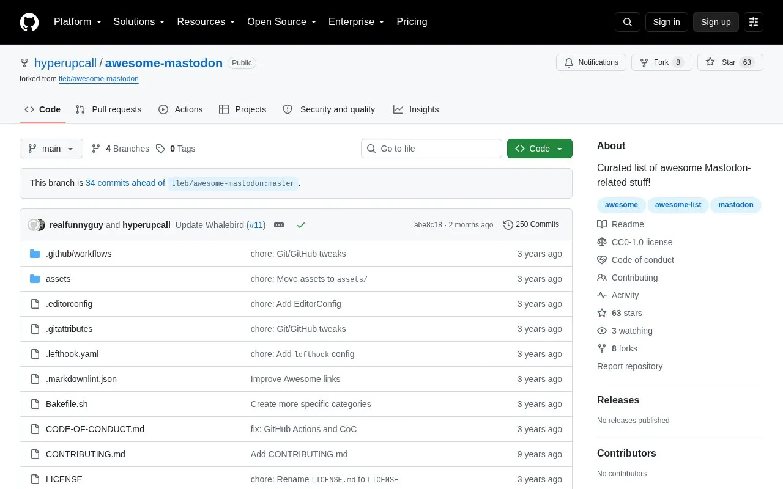This screenshot has height=489, width=783.
Task: Click the search magnifier icon button
Action: [x=628, y=22]
